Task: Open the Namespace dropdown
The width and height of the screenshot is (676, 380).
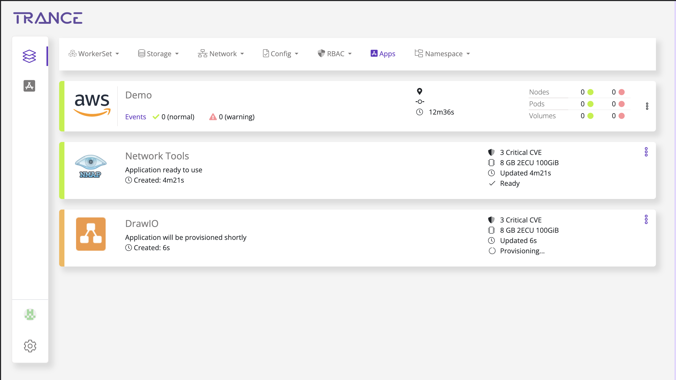Action: 442,54
